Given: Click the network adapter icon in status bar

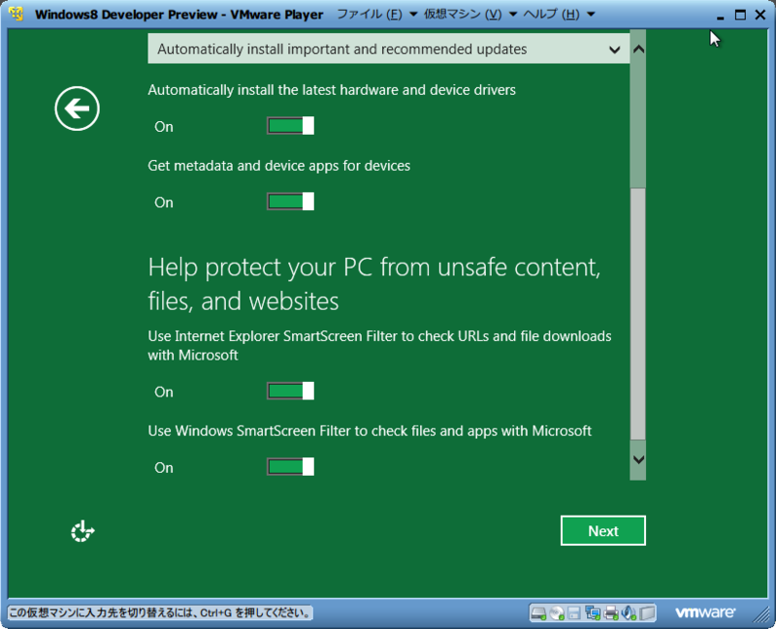Looking at the screenshot, I should pos(593,613).
